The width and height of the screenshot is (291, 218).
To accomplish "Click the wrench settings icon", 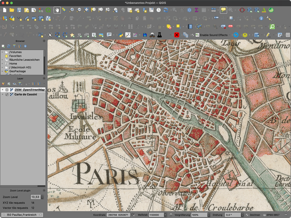I will pos(269,18).
